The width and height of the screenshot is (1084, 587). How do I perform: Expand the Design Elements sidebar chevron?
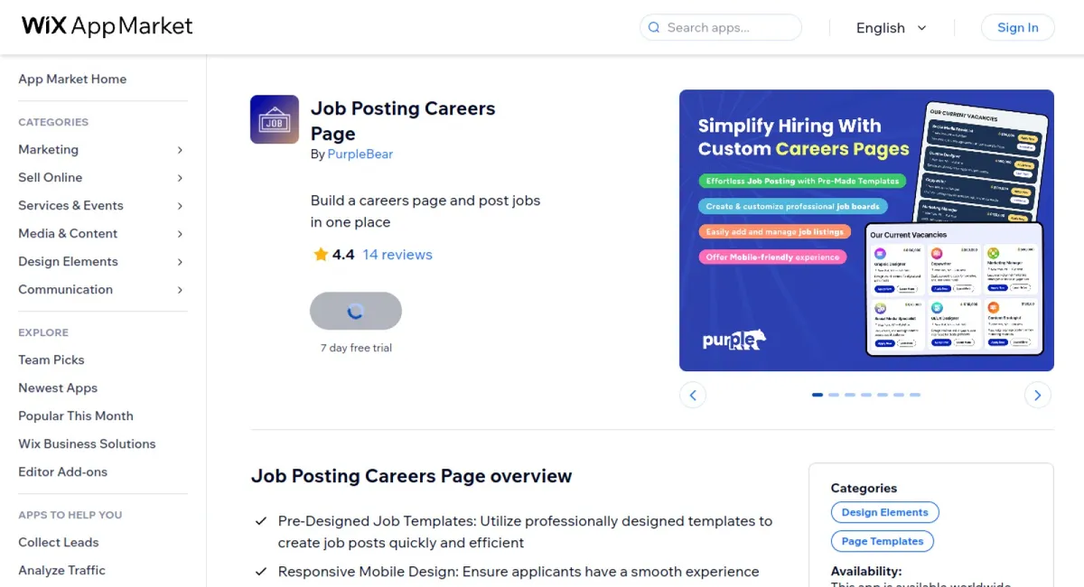click(x=180, y=262)
